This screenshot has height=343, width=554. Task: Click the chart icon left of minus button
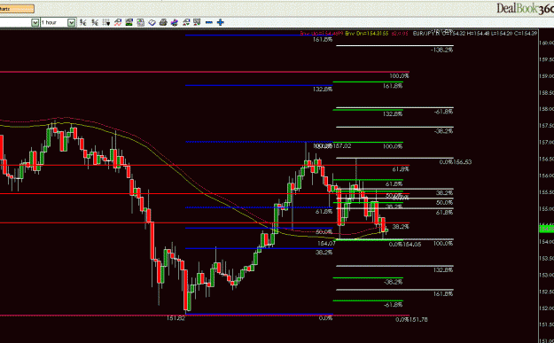(x=197, y=22)
